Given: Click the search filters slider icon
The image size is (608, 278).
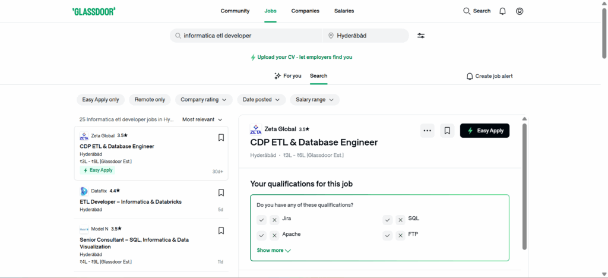Looking at the screenshot, I should (x=421, y=36).
